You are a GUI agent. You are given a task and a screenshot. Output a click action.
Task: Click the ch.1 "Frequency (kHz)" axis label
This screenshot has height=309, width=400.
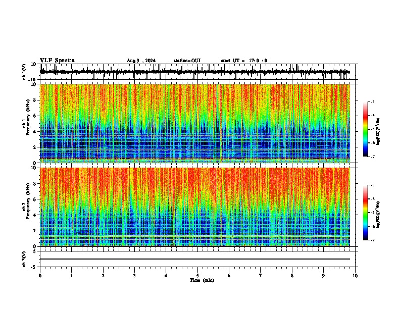pyautogui.click(x=28, y=118)
